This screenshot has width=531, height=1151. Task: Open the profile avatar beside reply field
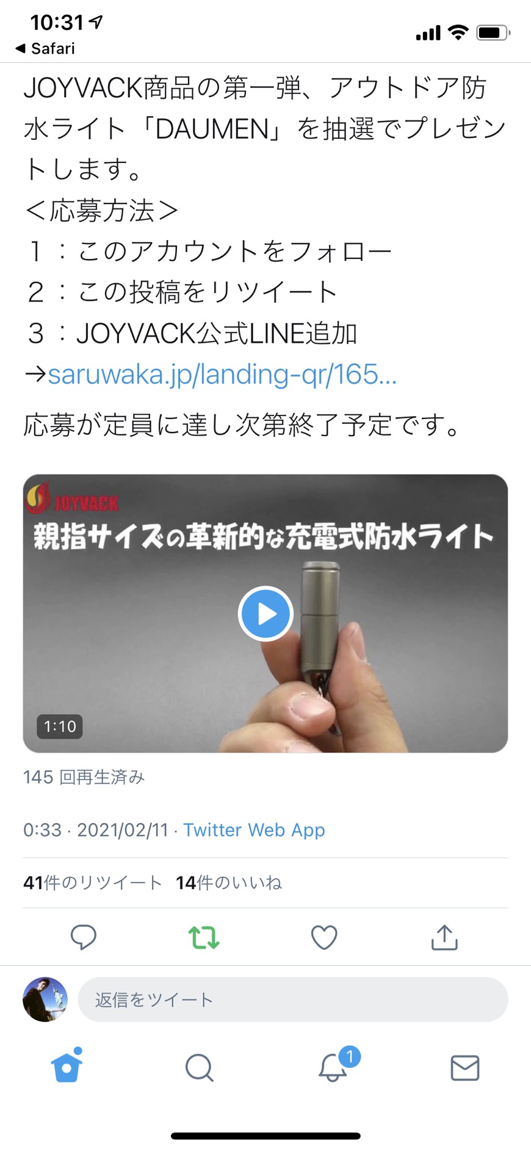click(45, 999)
